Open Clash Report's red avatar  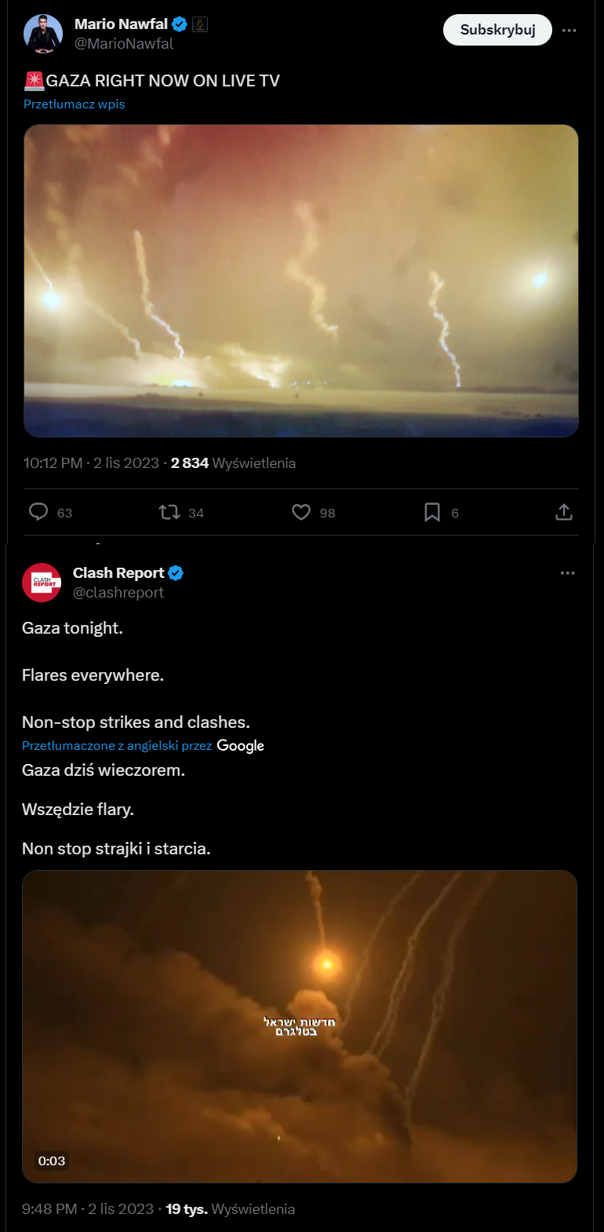click(x=42, y=583)
